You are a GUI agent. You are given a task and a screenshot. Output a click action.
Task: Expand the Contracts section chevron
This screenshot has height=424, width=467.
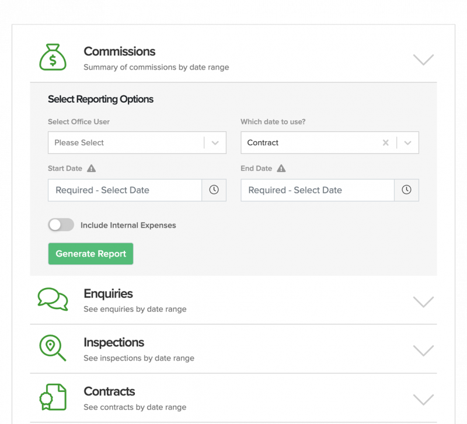tap(423, 400)
